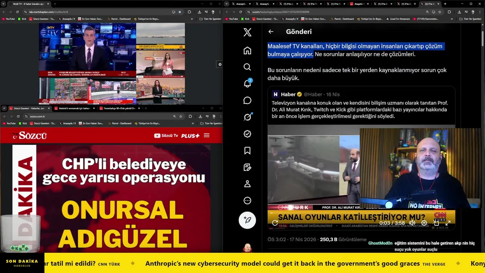Select the NTV main stream tile

(88, 50)
